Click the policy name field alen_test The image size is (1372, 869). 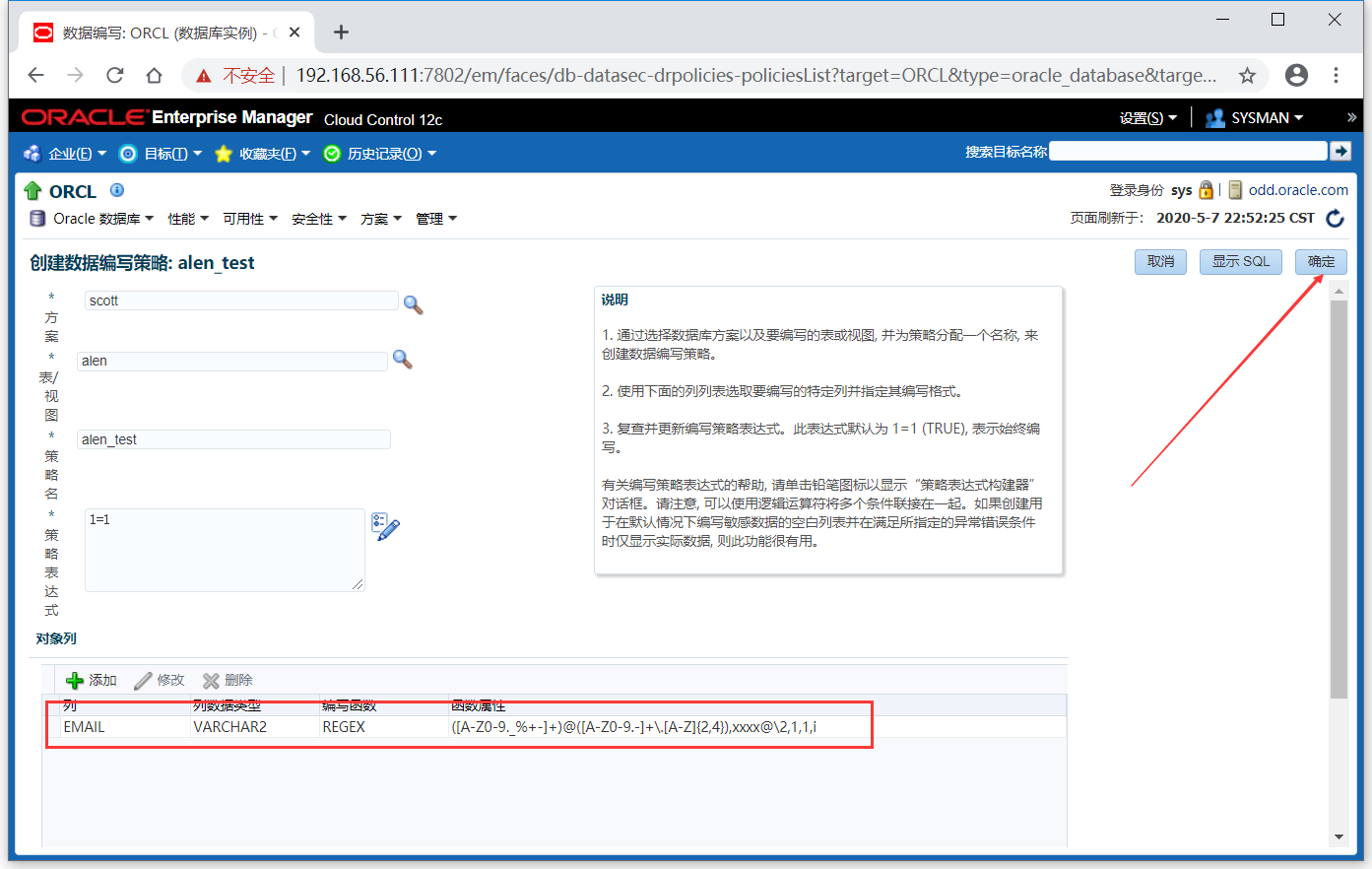[x=233, y=439]
